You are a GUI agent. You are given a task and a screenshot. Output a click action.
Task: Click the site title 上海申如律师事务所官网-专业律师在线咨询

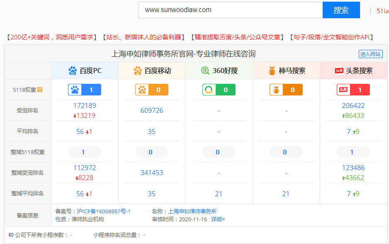(184, 54)
